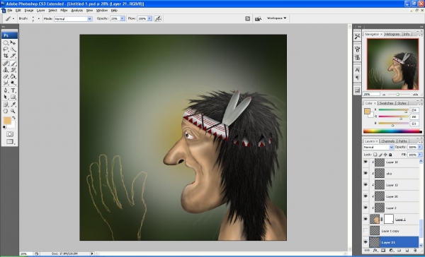
Task: Open the Tool Presets dock icon
Action: tap(357, 36)
